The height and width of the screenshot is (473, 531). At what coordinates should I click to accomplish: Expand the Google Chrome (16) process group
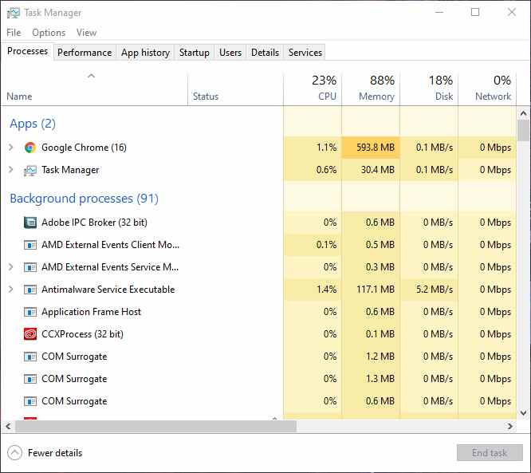11,147
